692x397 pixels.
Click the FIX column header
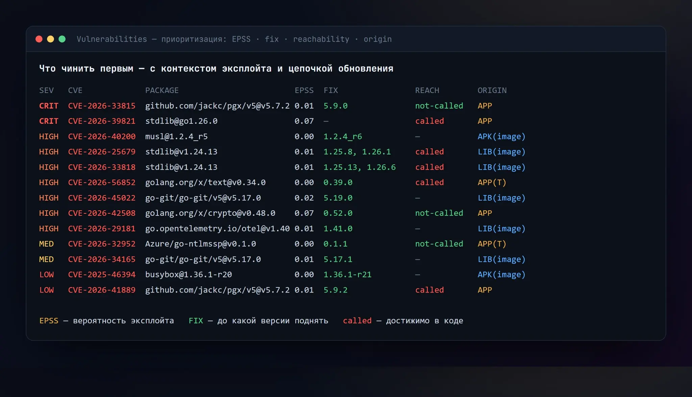click(x=331, y=90)
